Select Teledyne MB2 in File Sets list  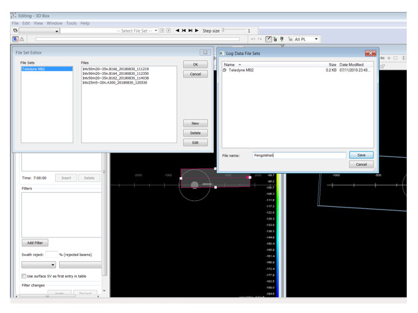46,69
